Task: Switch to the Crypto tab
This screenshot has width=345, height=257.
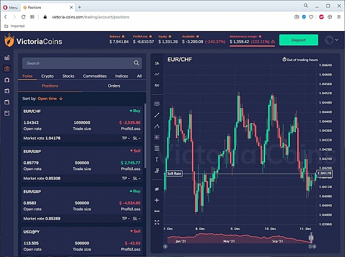Action: pos(47,76)
